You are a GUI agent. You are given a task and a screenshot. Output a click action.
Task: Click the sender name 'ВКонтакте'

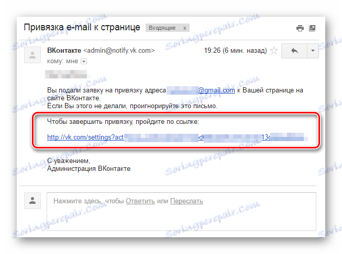click(x=64, y=51)
